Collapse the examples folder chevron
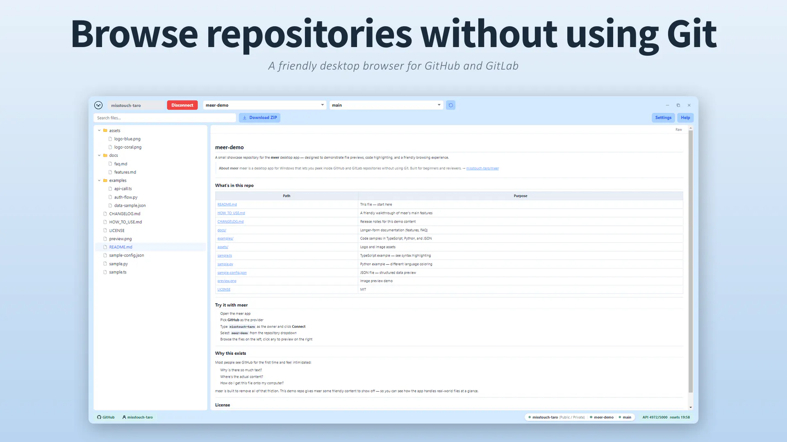This screenshot has height=442, width=787. 99,180
